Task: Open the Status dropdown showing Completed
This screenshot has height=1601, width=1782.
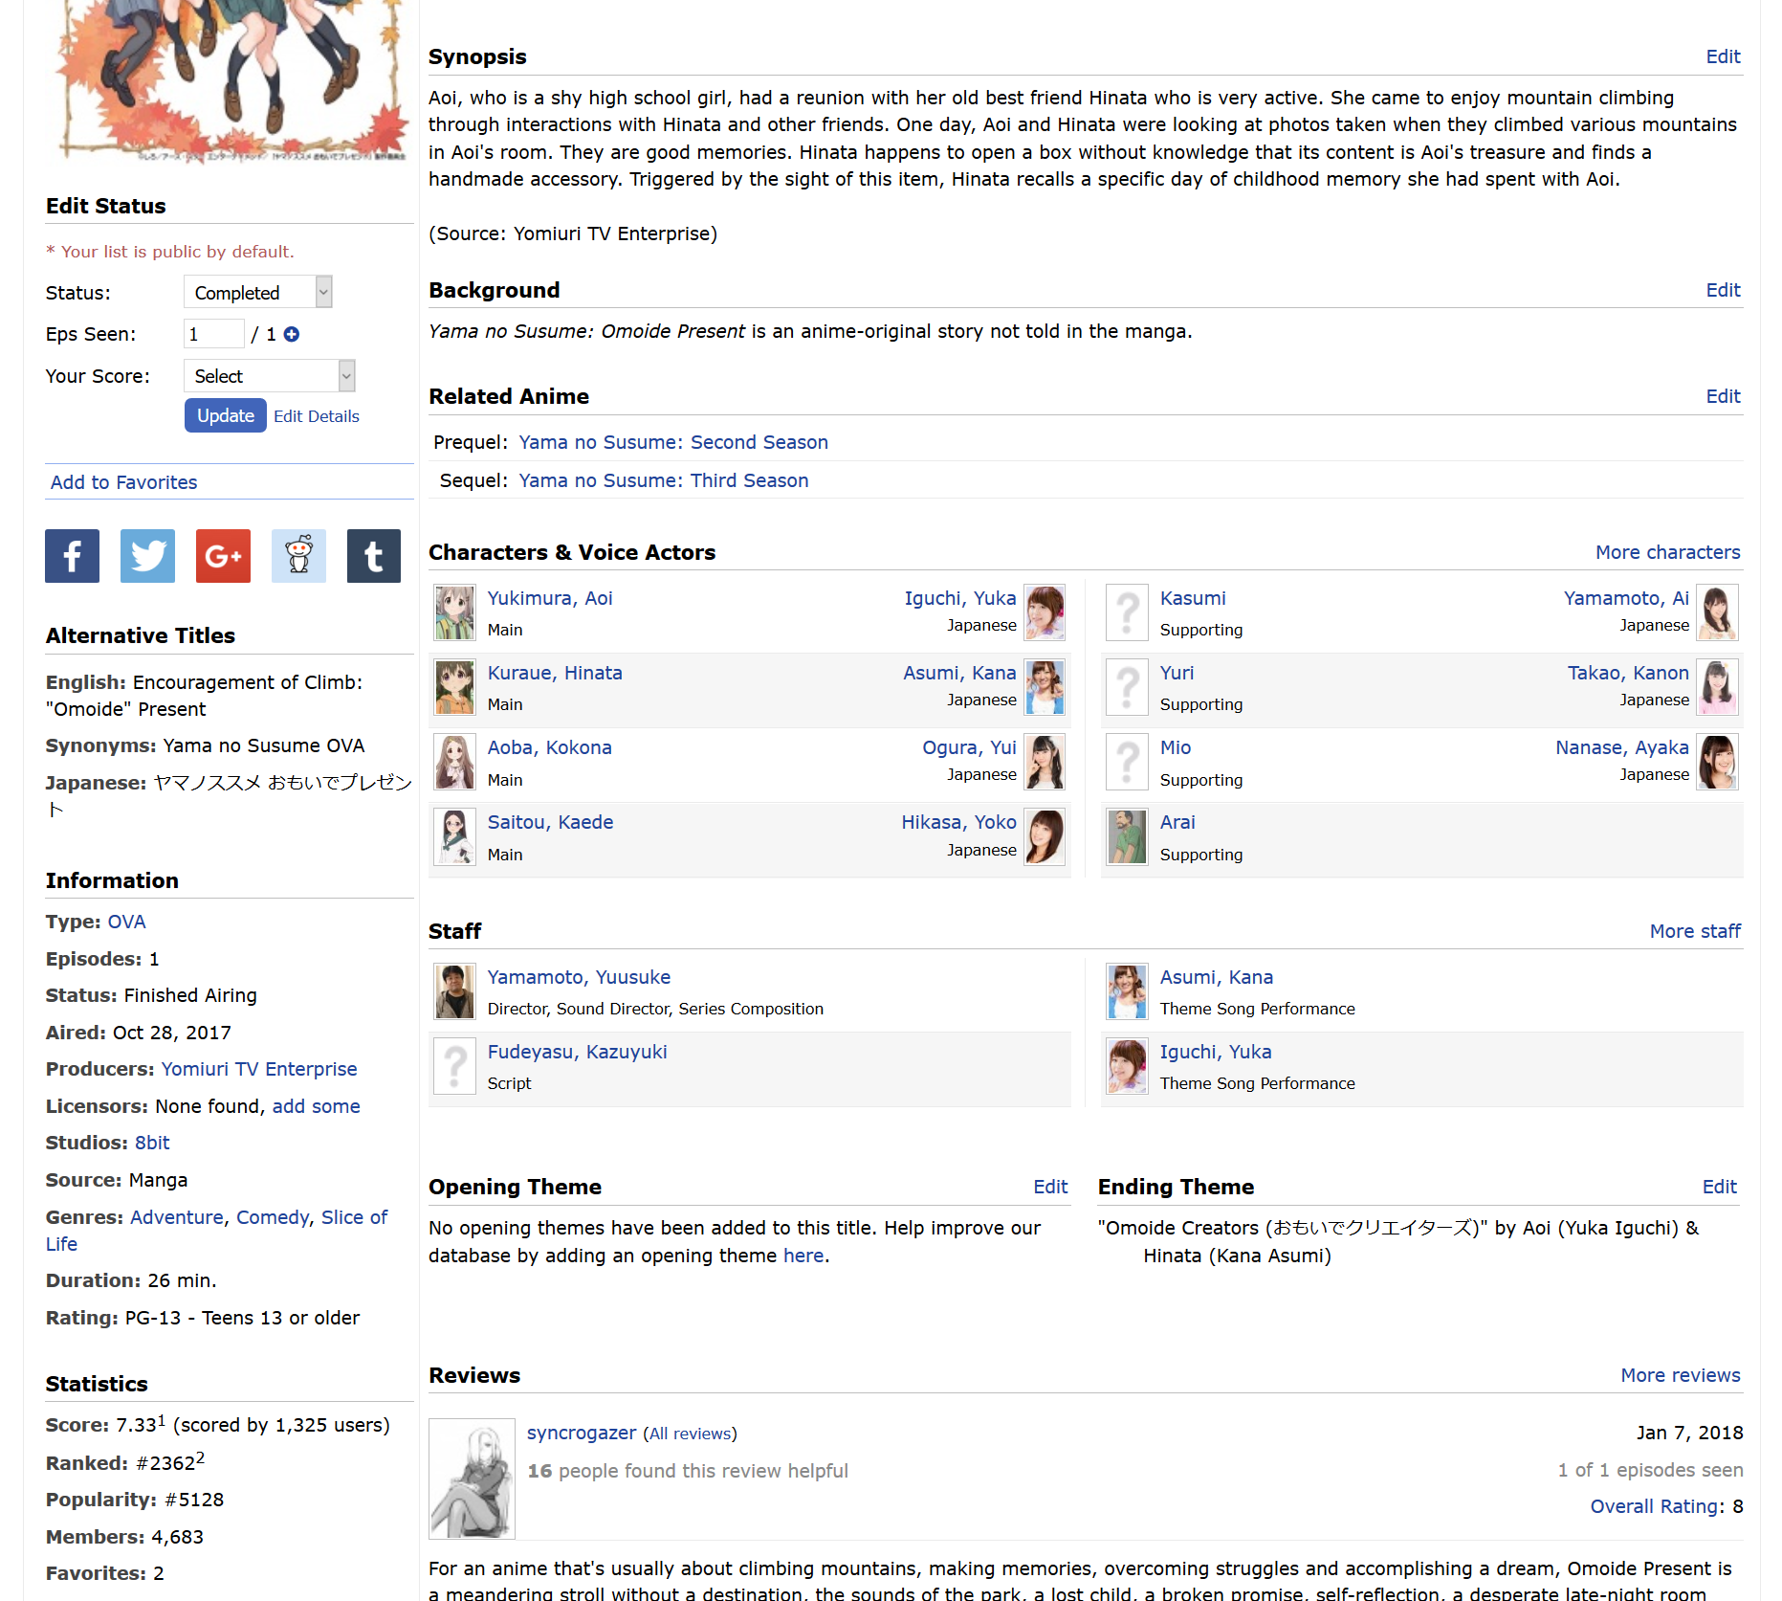Action: [x=257, y=292]
